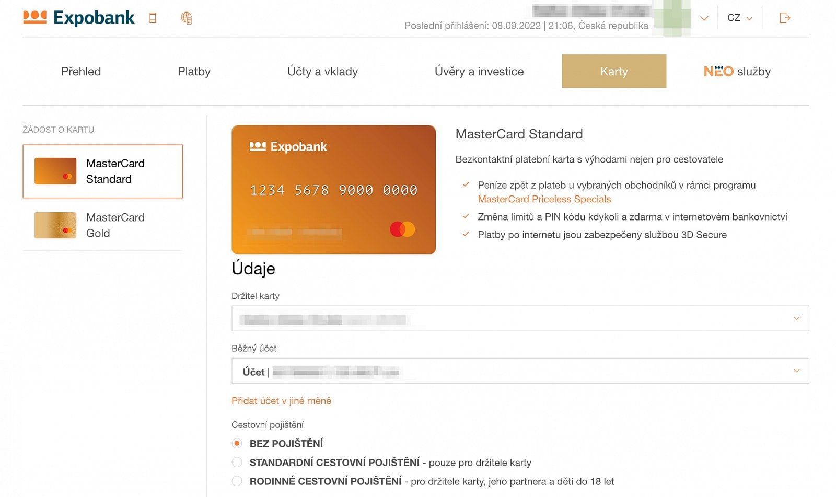Go to the Přehled tab
The width and height of the screenshot is (836, 497).
(81, 71)
